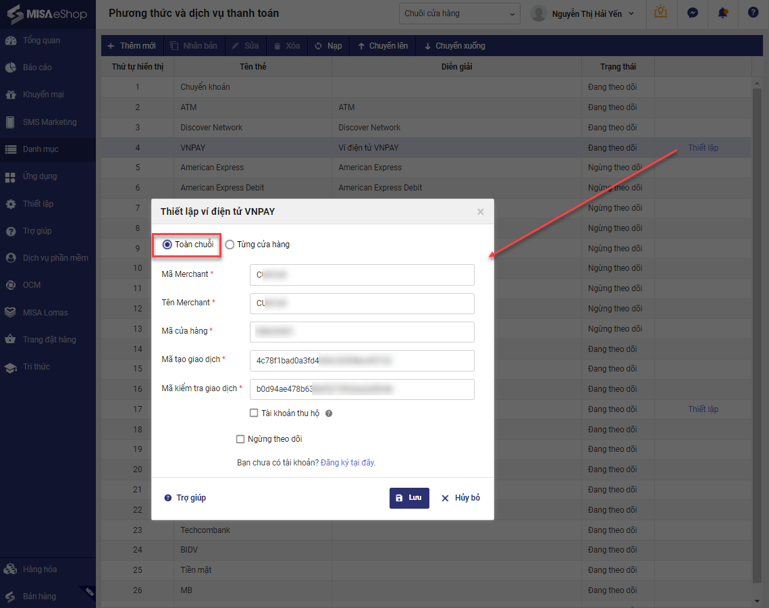Click the Diễn giải column header
Screen dimensions: 769x608
point(456,67)
